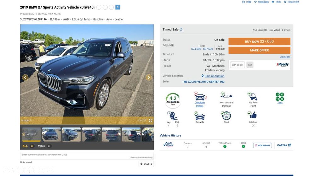Click the Ready Logistics logo
315x176 pixels.
[x=283, y=65]
